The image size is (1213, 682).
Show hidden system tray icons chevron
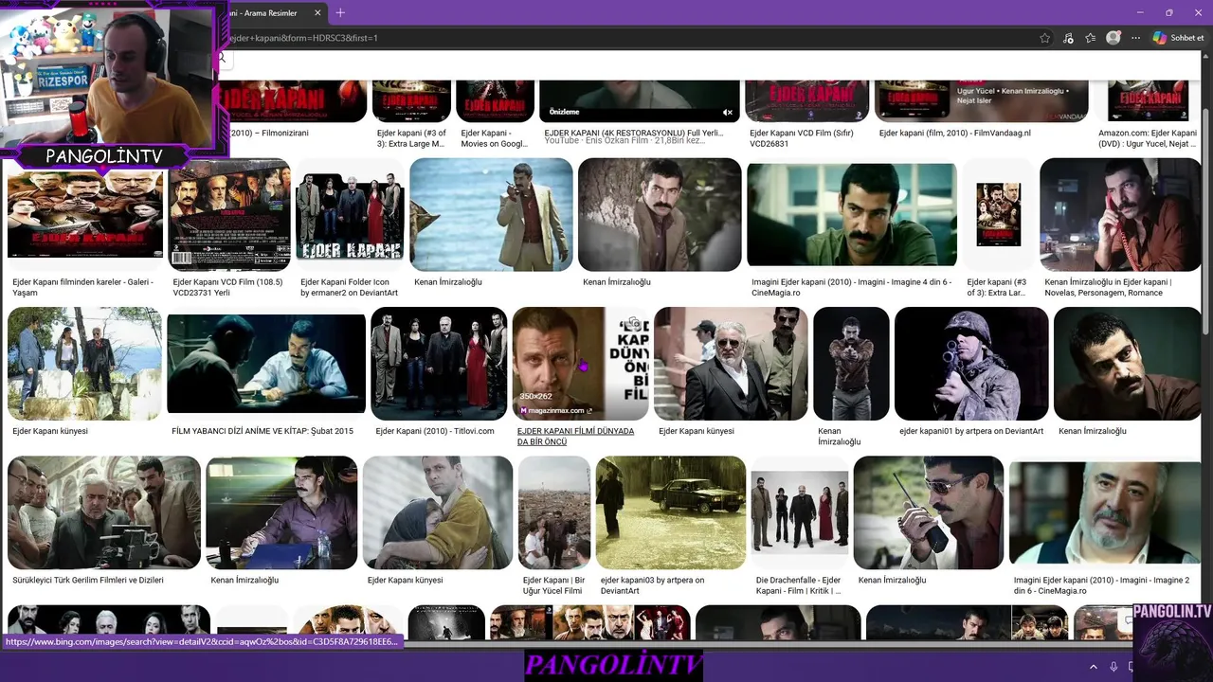click(x=1093, y=667)
